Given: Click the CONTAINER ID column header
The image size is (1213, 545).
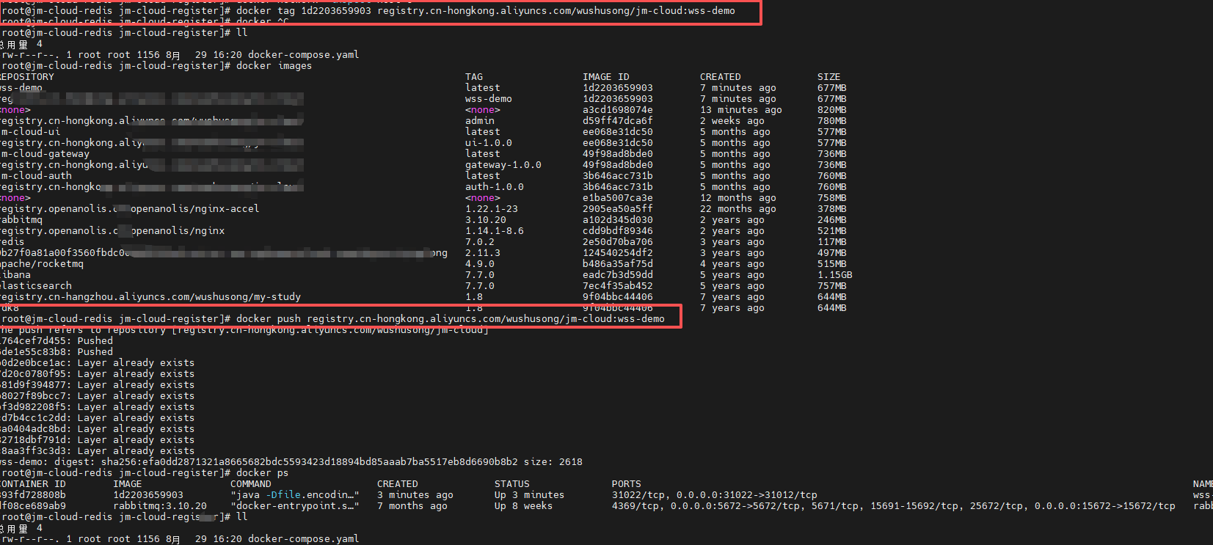Looking at the screenshot, I should tap(33, 484).
